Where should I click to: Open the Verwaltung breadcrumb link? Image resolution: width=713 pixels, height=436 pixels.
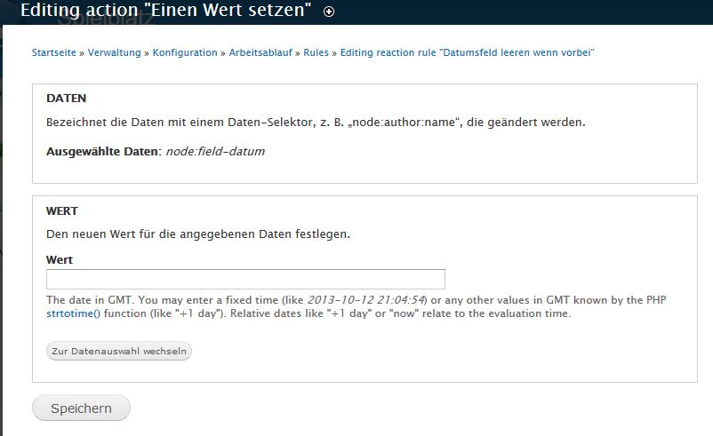[x=114, y=52]
